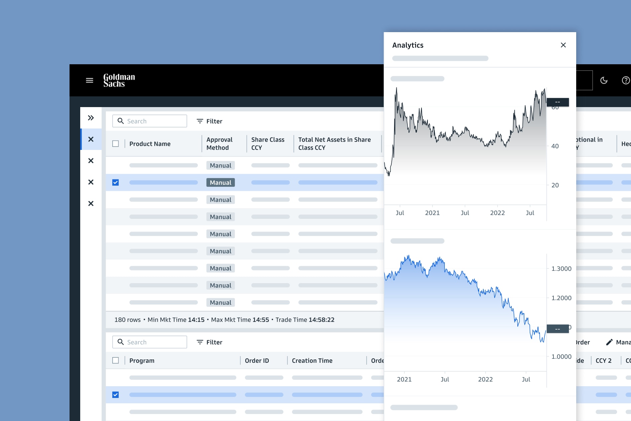This screenshot has height=421, width=631.
Task: Sort by Approval Method column header
Action: (220, 144)
